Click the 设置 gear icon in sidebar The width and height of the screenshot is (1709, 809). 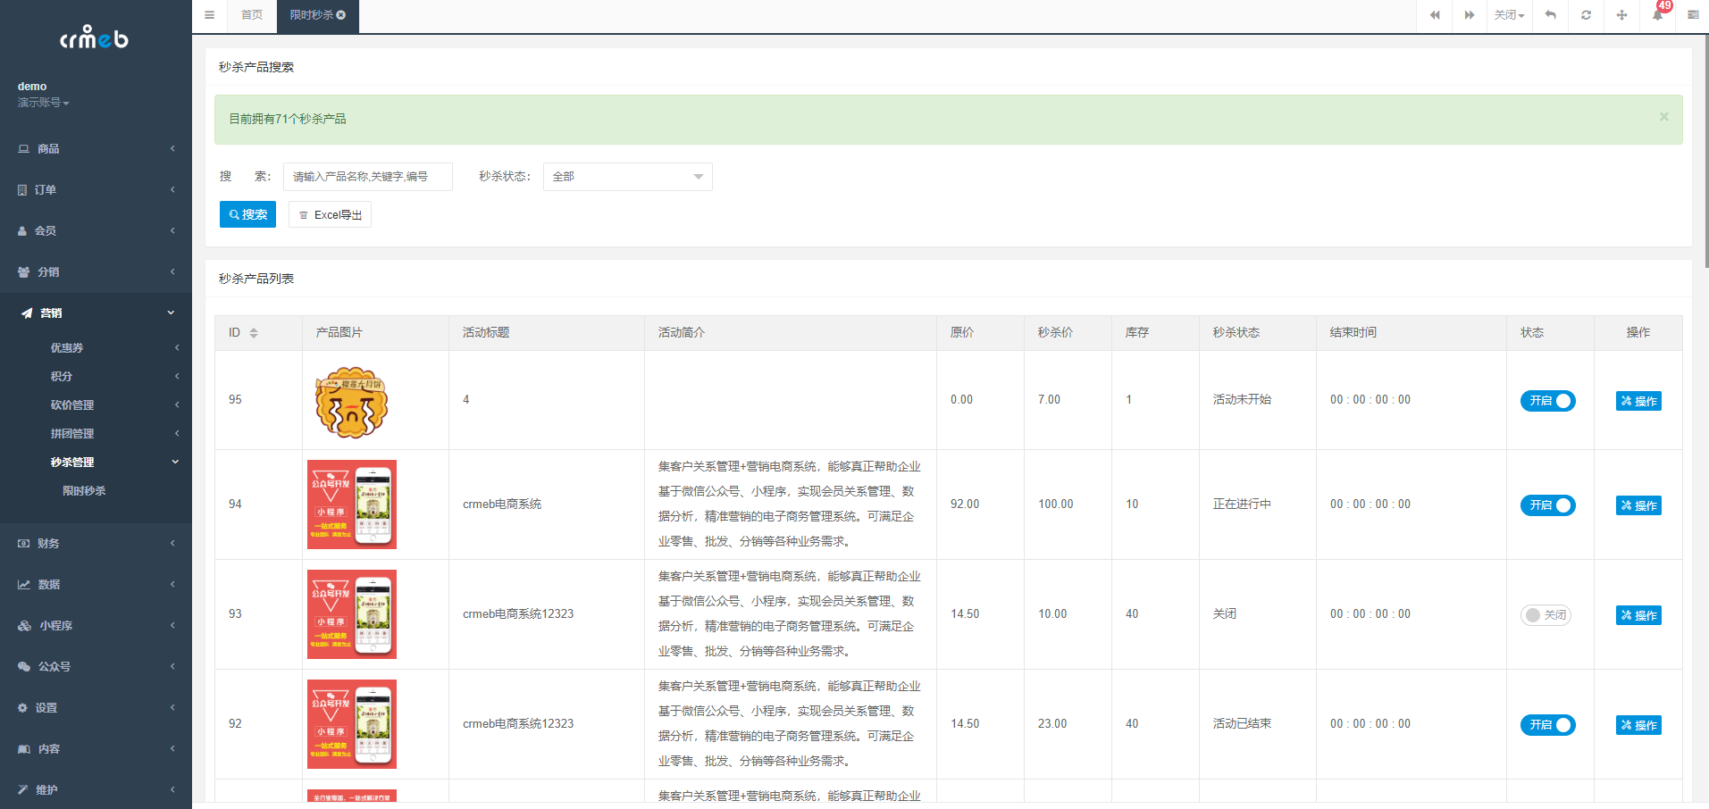click(x=22, y=708)
